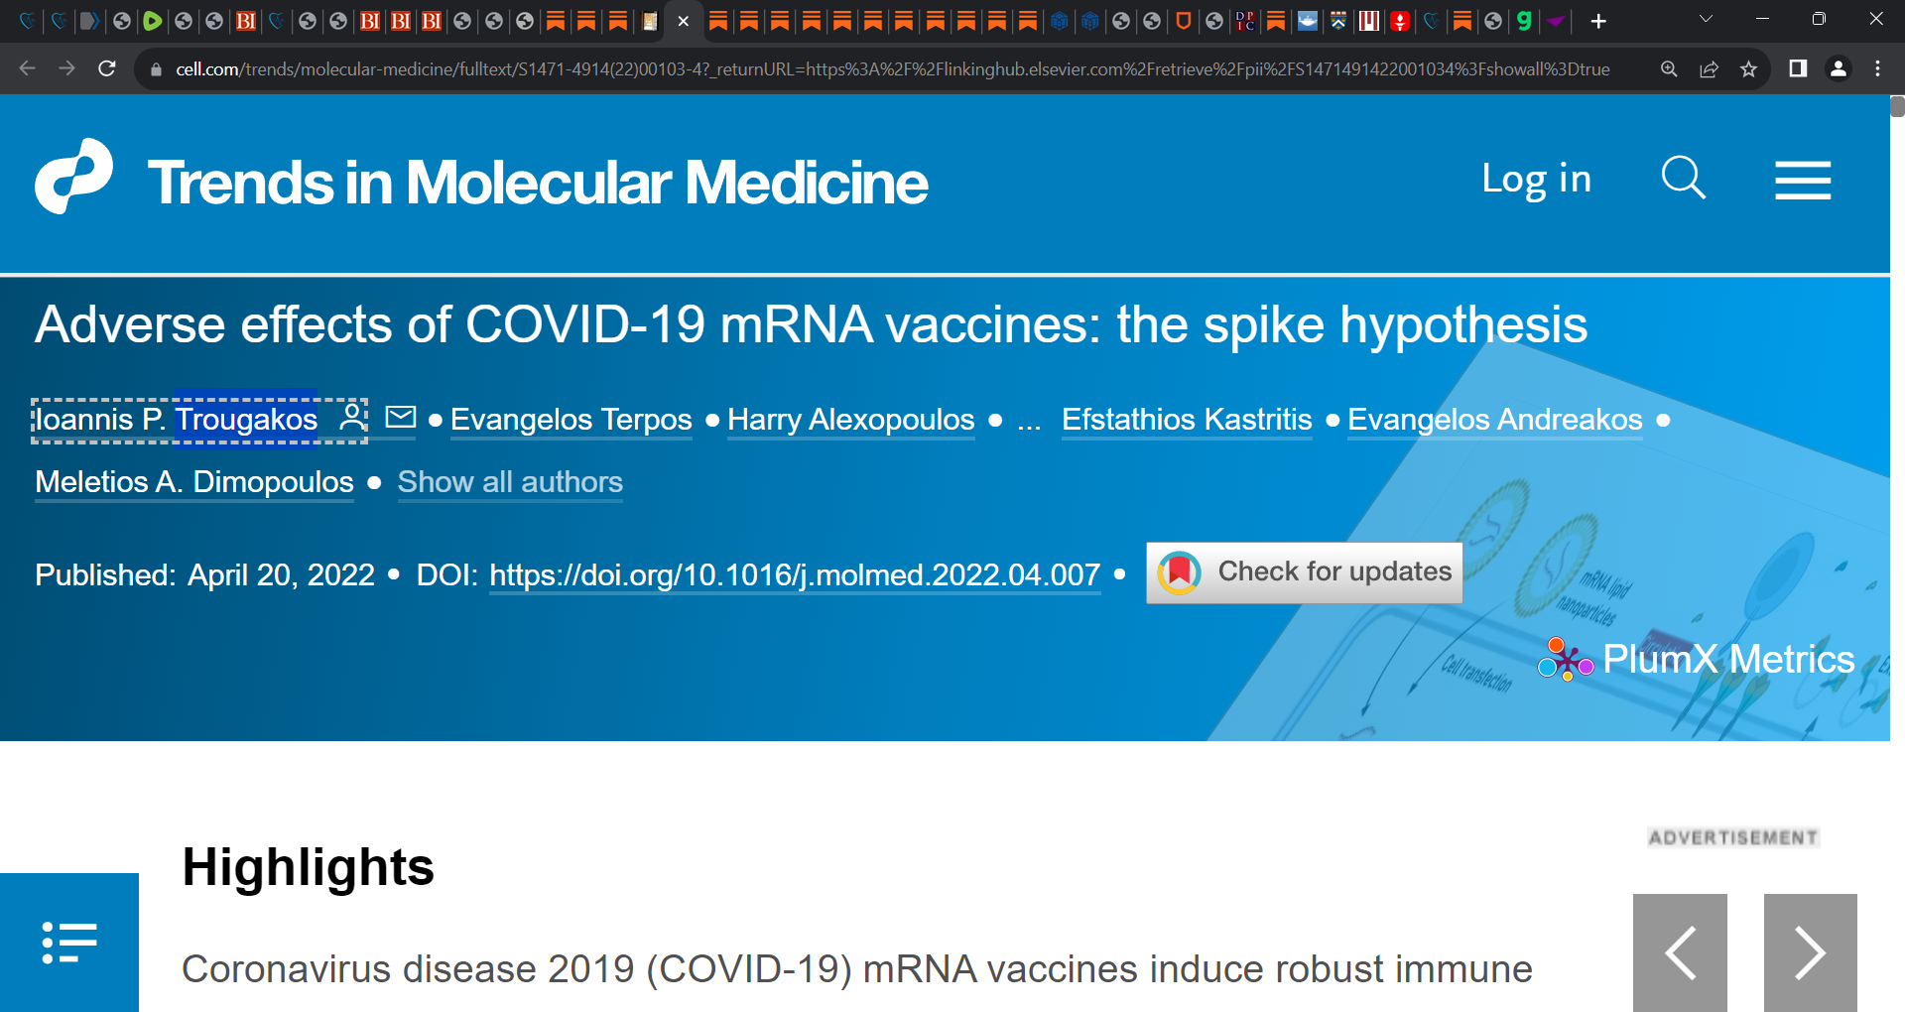Click the share icon in the address bar
The width and height of the screenshot is (1905, 1012).
[1709, 68]
